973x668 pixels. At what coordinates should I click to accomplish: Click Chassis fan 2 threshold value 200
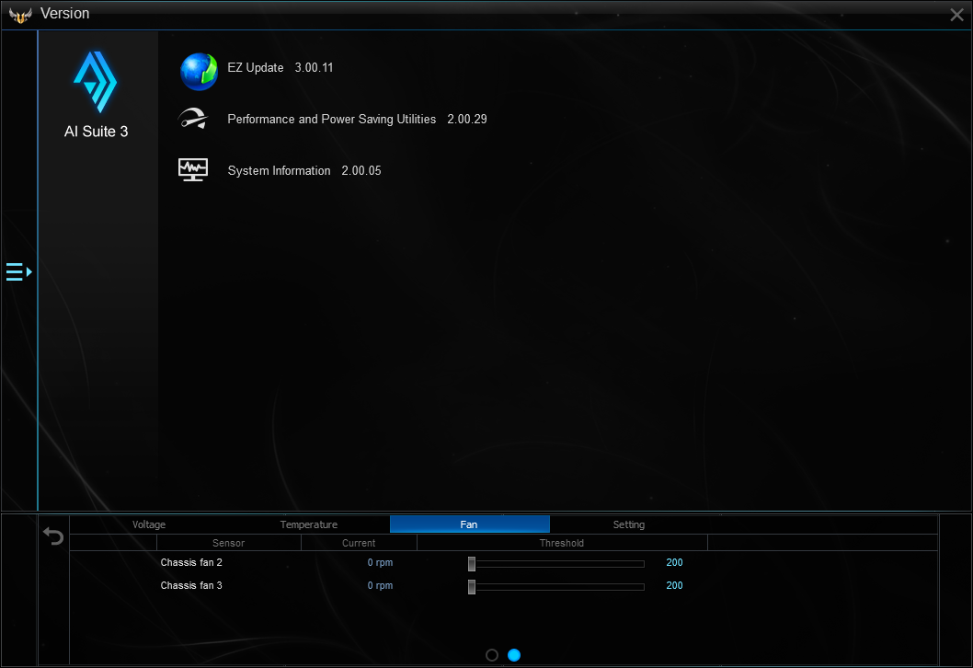click(x=674, y=562)
